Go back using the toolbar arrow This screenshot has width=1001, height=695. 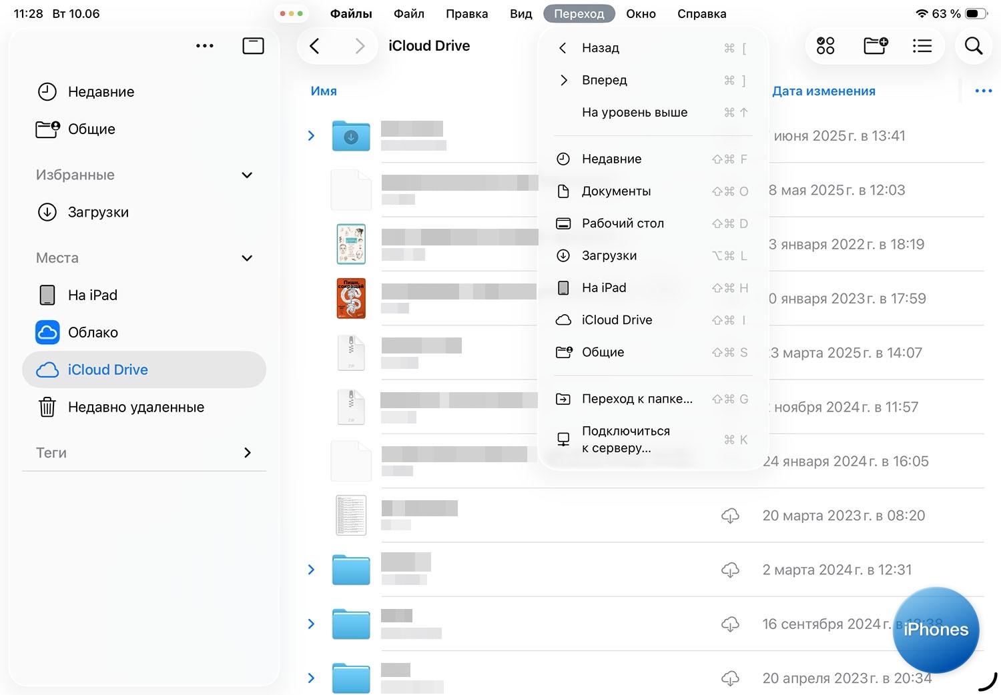click(x=315, y=46)
